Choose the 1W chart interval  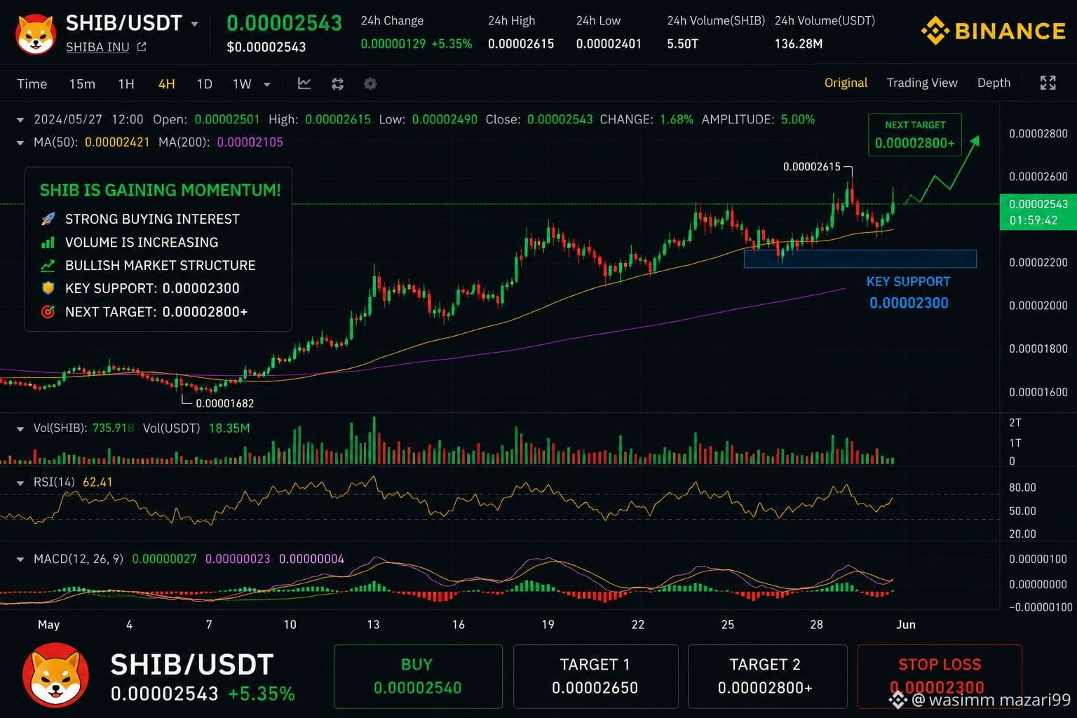click(x=242, y=84)
